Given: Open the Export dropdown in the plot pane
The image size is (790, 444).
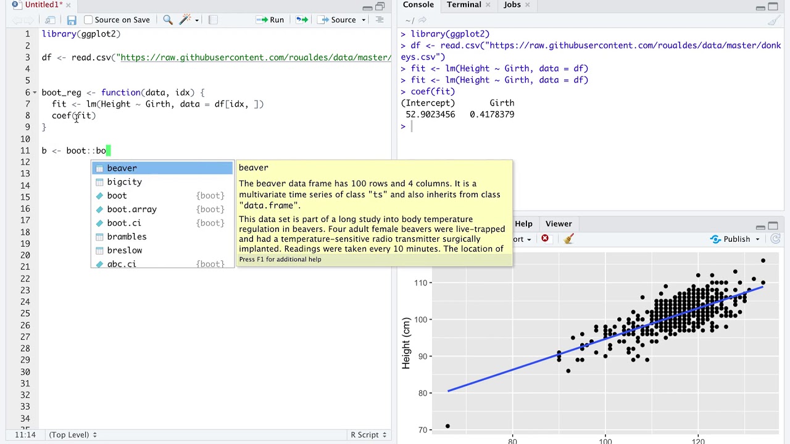Looking at the screenshot, I should click(x=522, y=239).
